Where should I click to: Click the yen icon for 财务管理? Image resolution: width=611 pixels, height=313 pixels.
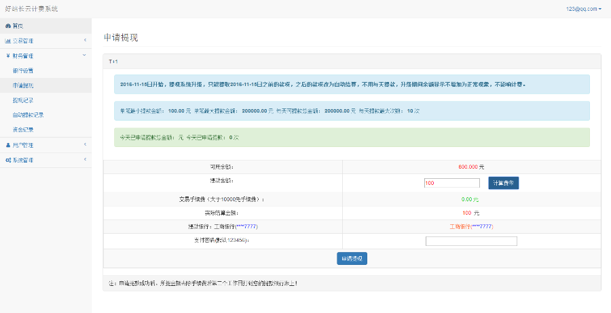tap(8, 56)
